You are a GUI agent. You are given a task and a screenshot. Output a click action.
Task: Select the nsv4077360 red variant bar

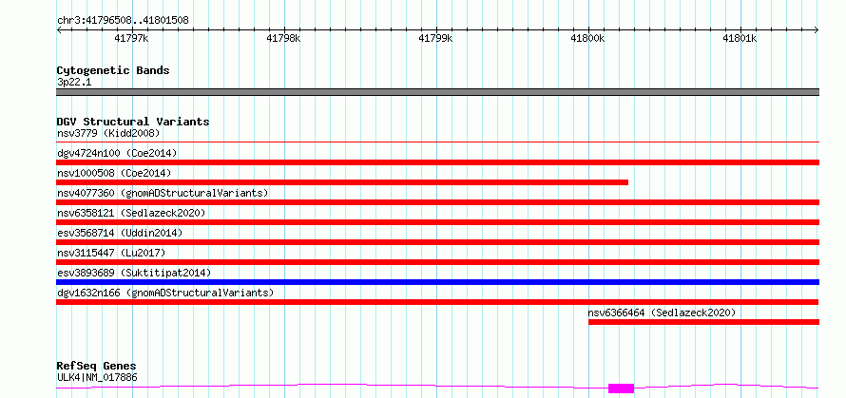click(x=437, y=202)
